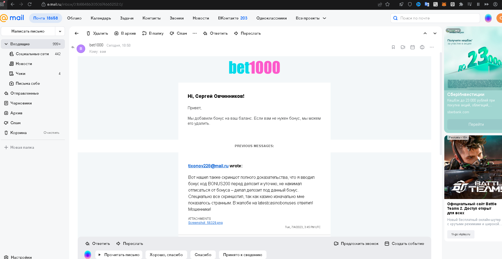The height and width of the screenshot is (259, 502).
Task: Open email header more options ellipsis
Action: click(432, 47)
